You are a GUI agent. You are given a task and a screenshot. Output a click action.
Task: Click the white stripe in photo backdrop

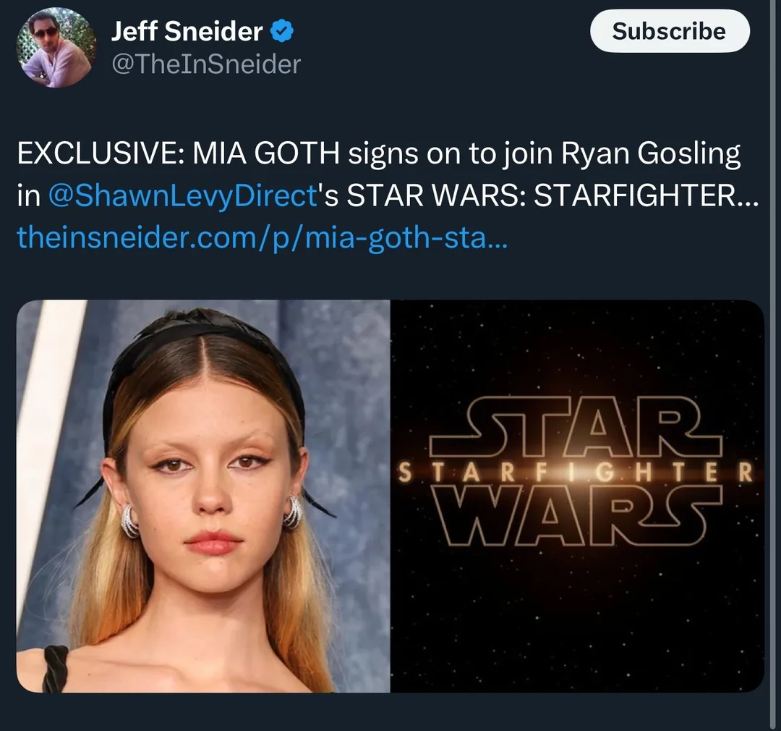(x=45, y=434)
